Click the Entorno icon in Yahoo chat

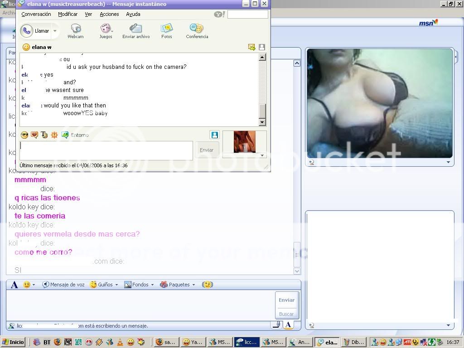65,135
